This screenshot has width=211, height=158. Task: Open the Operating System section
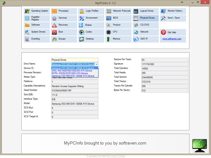pyautogui.click(x=37, y=11)
